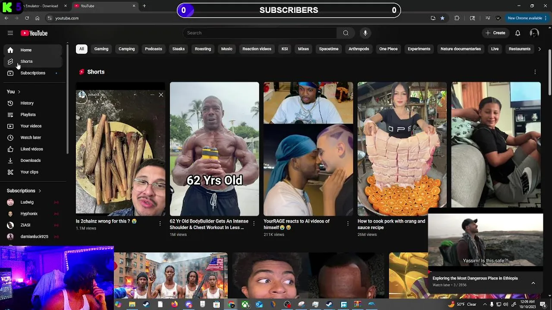Open options for the YourRAGE reacts short
Screen dimensions: 552x310
coord(348,223)
